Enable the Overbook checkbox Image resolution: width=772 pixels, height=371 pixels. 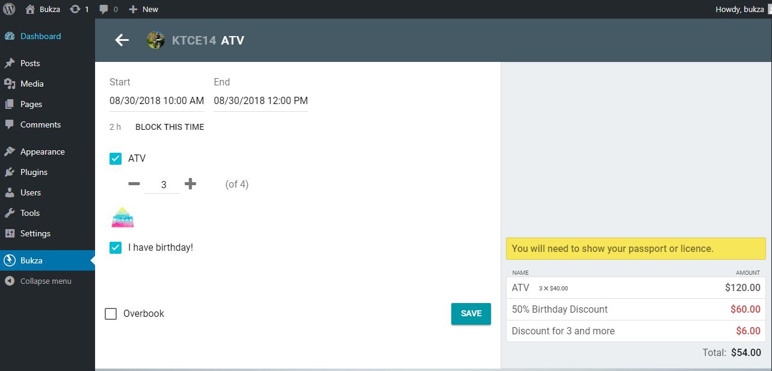click(x=111, y=313)
